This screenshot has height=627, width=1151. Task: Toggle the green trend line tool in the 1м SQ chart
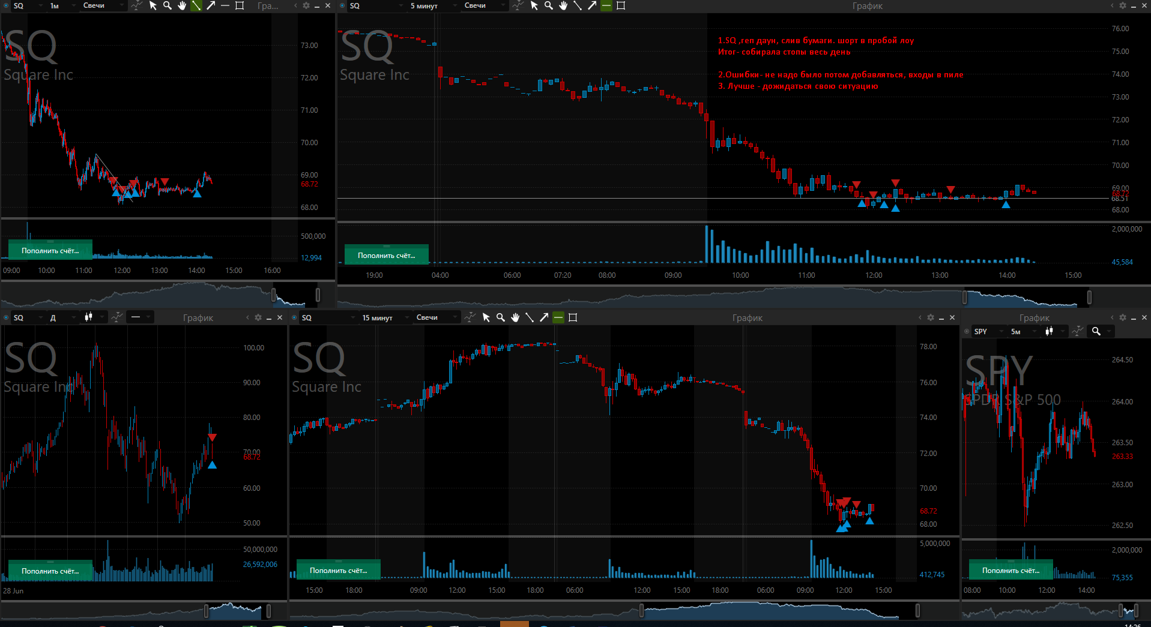tap(196, 5)
